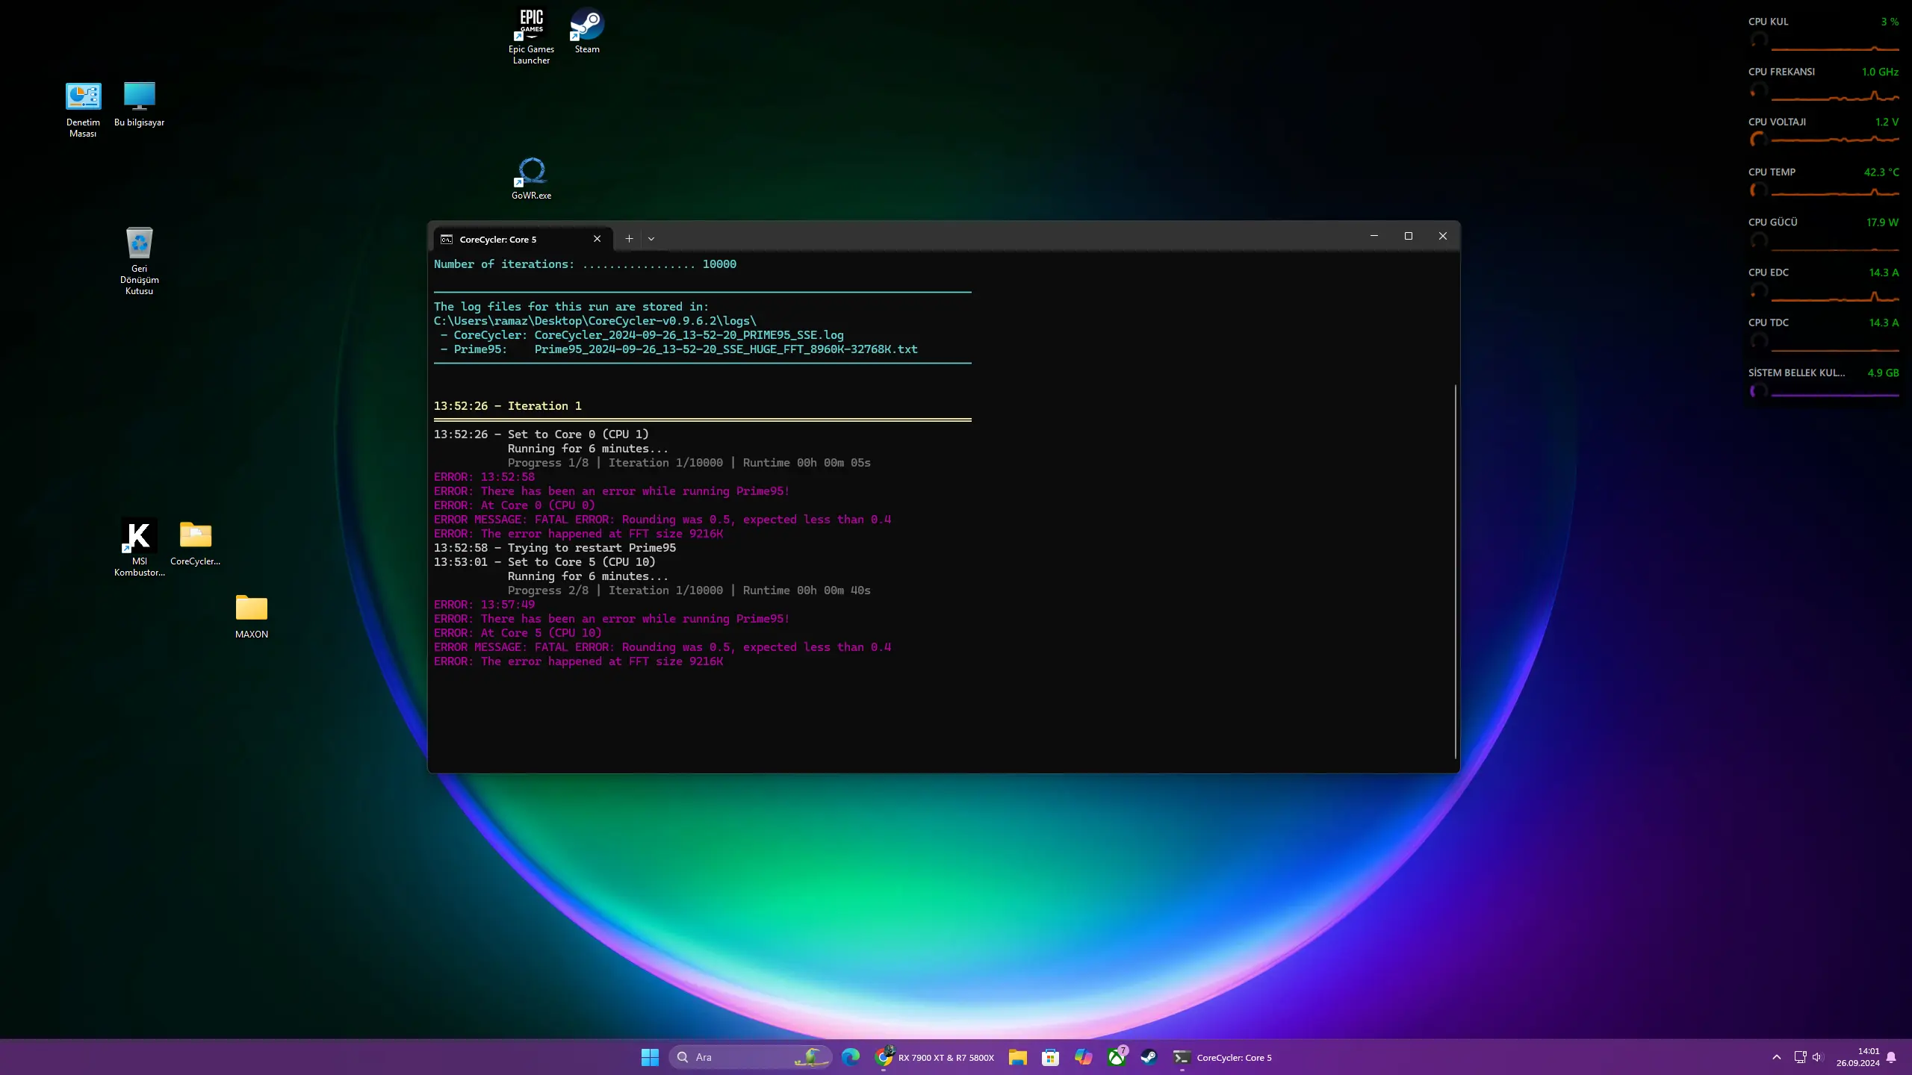
Task: Open Copilot from the taskbar
Action: 1083,1057
